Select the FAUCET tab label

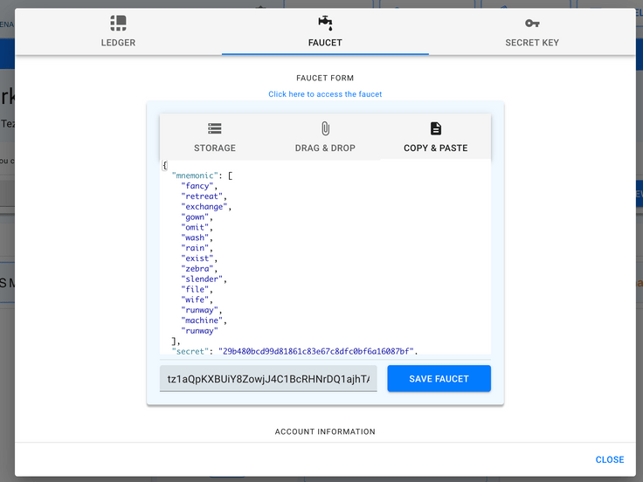325,43
